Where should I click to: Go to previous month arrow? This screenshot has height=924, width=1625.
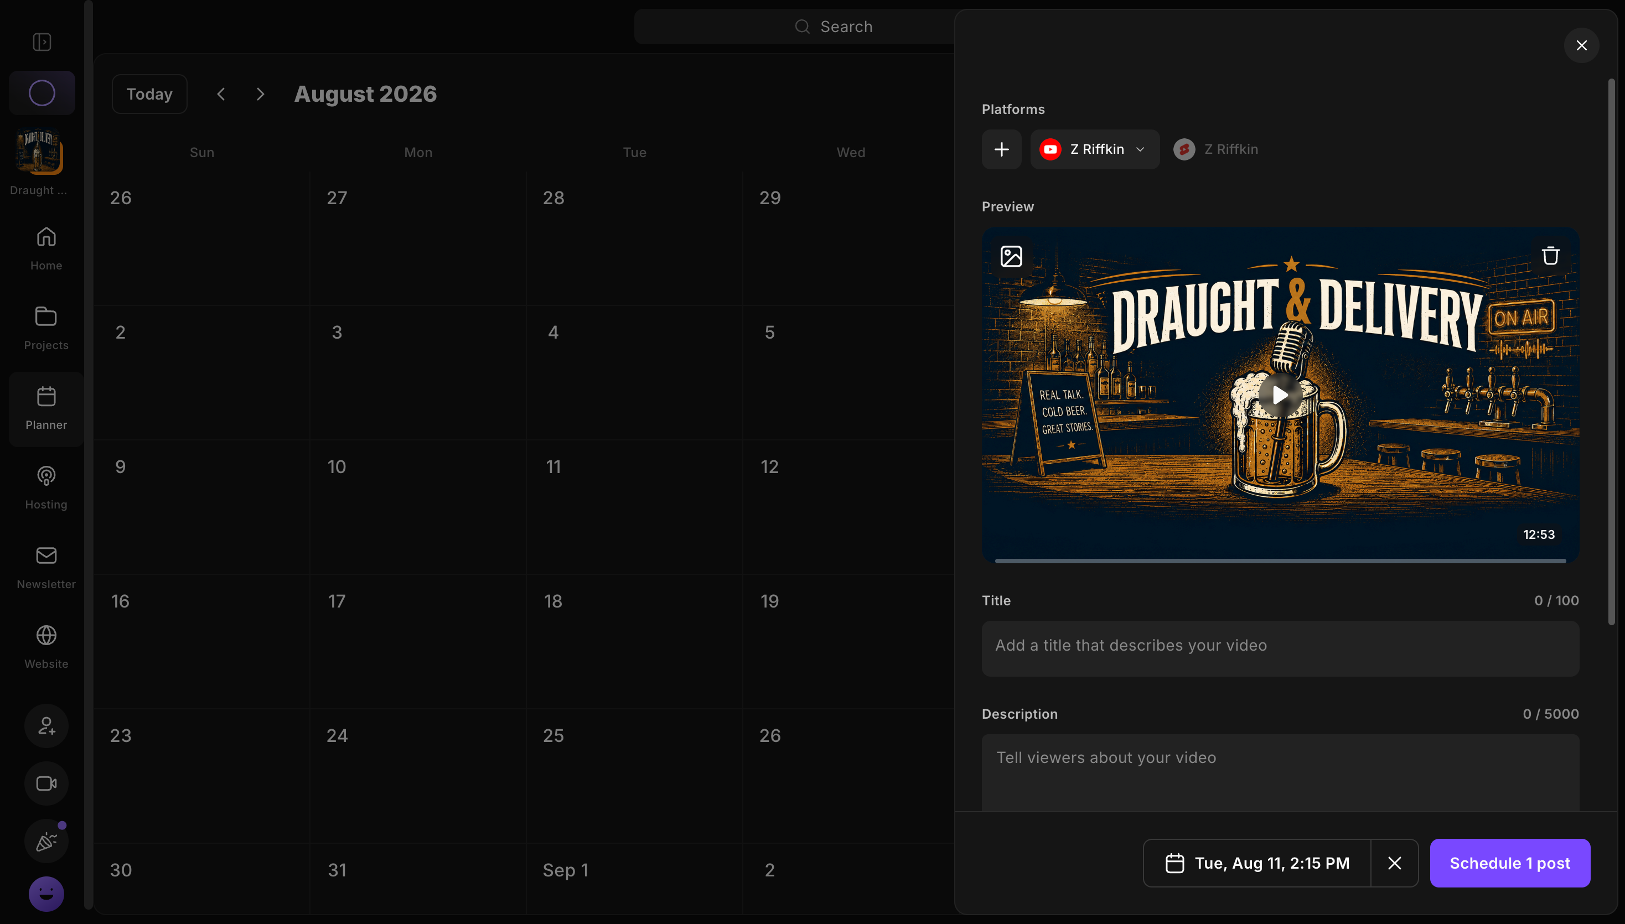[221, 94]
